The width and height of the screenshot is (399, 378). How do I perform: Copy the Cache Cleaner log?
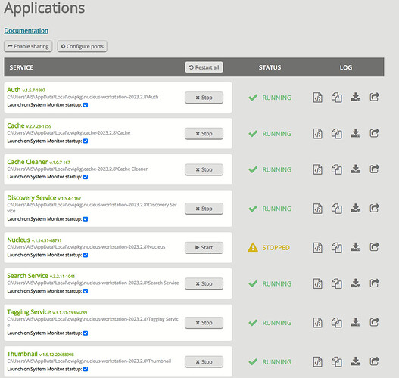pos(336,169)
